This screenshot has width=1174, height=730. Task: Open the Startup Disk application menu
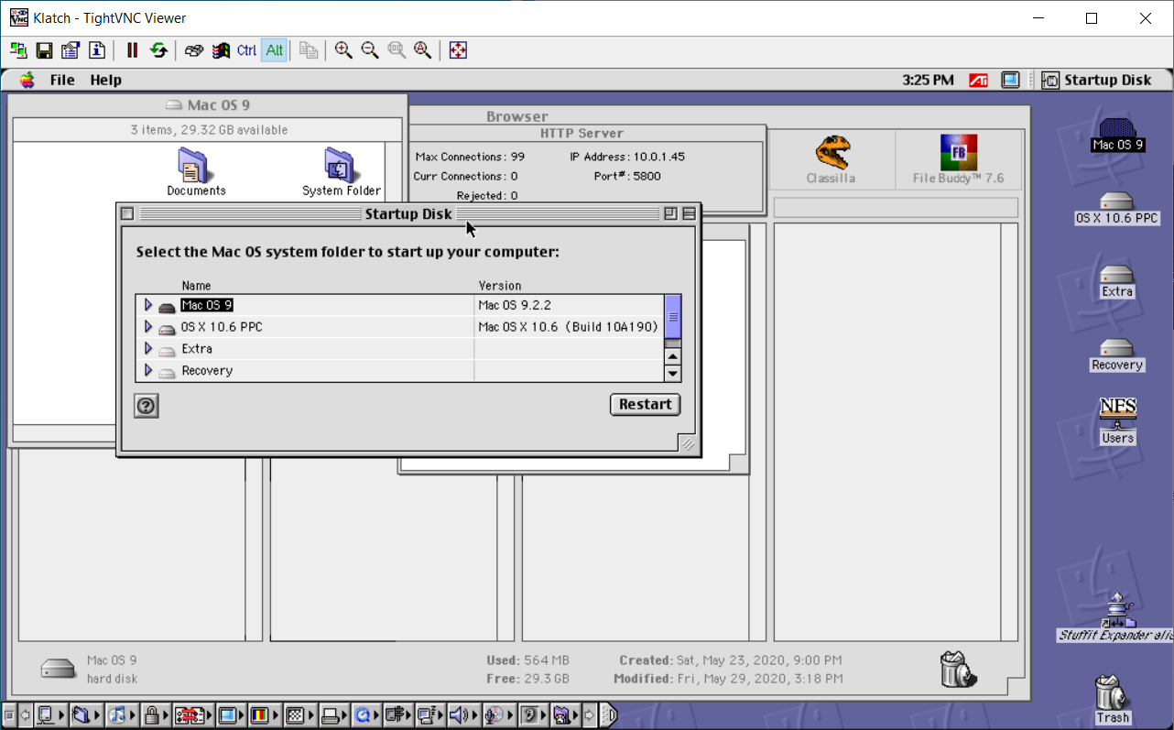(1097, 80)
